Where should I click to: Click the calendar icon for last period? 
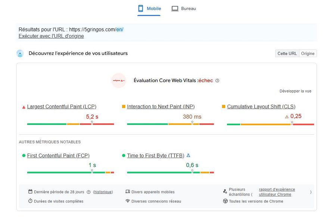pyautogui.click(x=31, y=192)
